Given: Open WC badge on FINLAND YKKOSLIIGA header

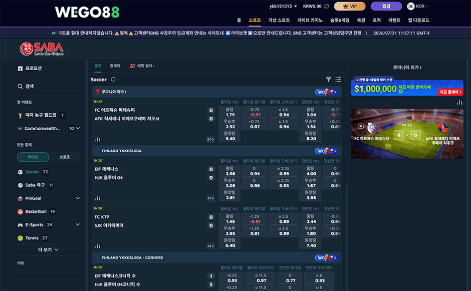Looking at the screenshot, I should point(326,151).
